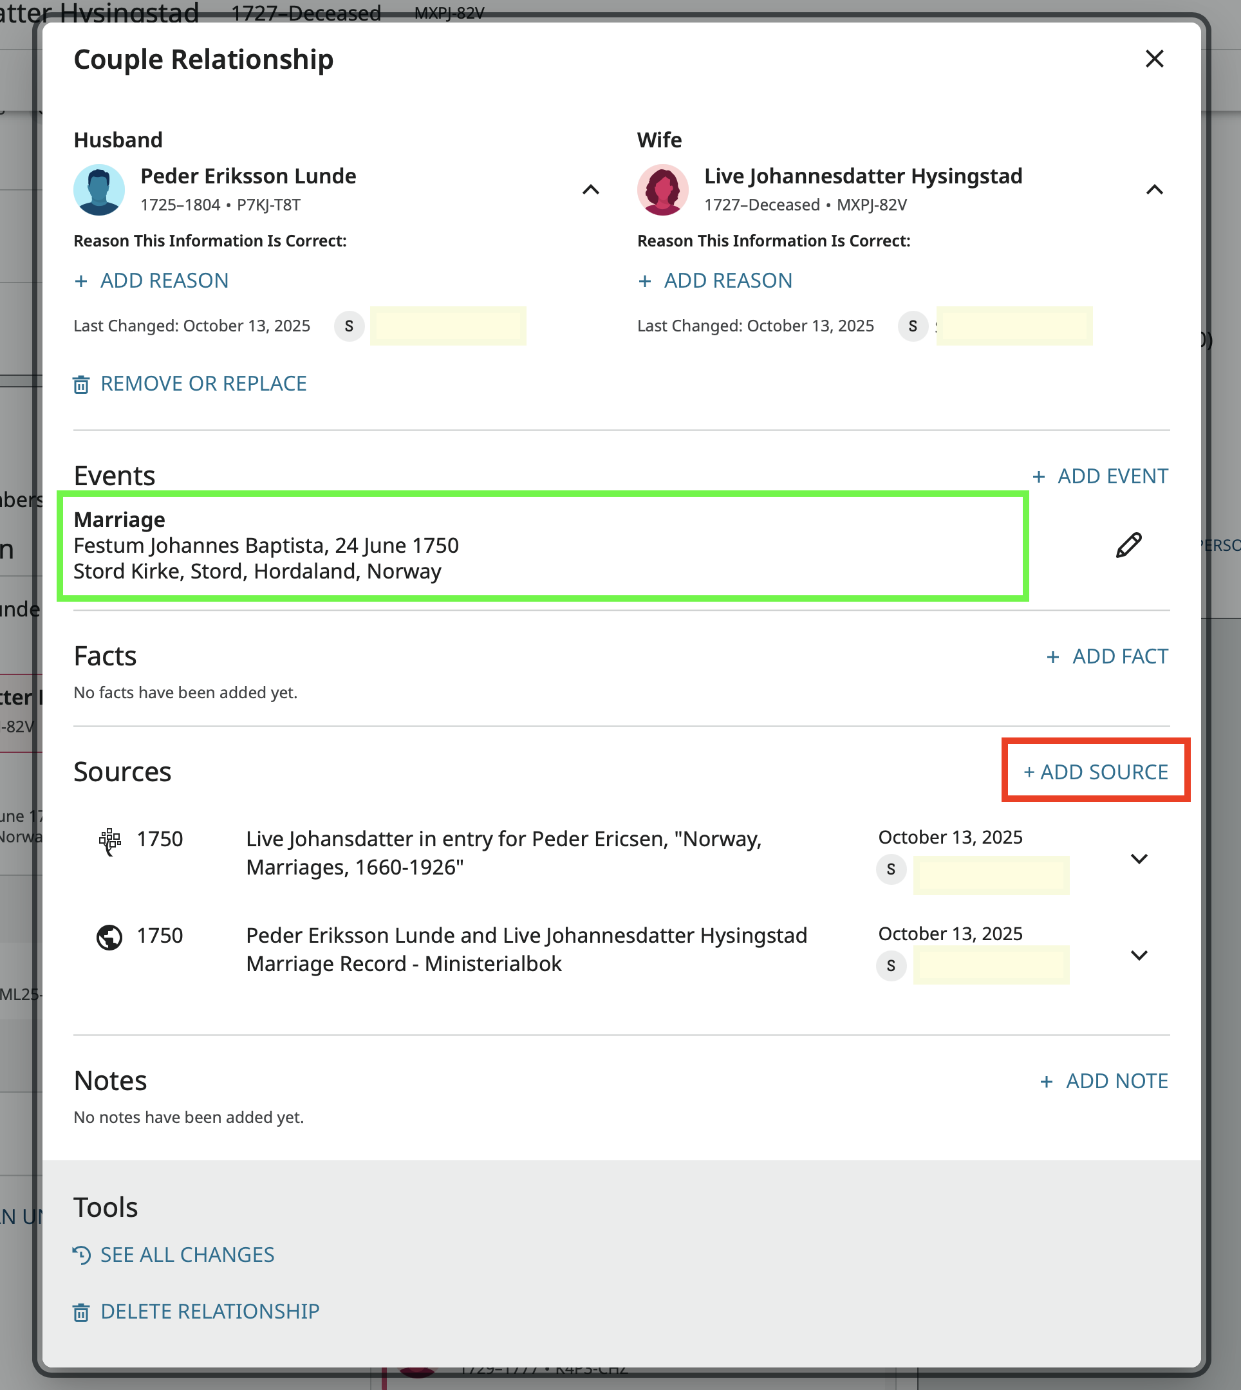This screenshot has height=1390, width=1241.
Task: Click the pencil edit icon for Marriage event
Action: click(1128, 545)
